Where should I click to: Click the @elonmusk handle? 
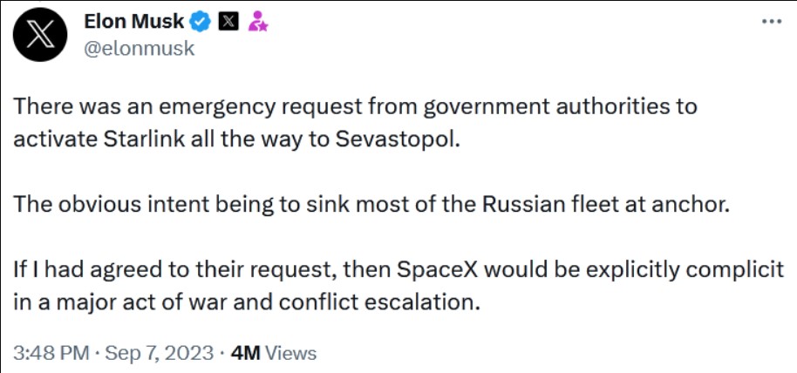(x=139, y=49)
